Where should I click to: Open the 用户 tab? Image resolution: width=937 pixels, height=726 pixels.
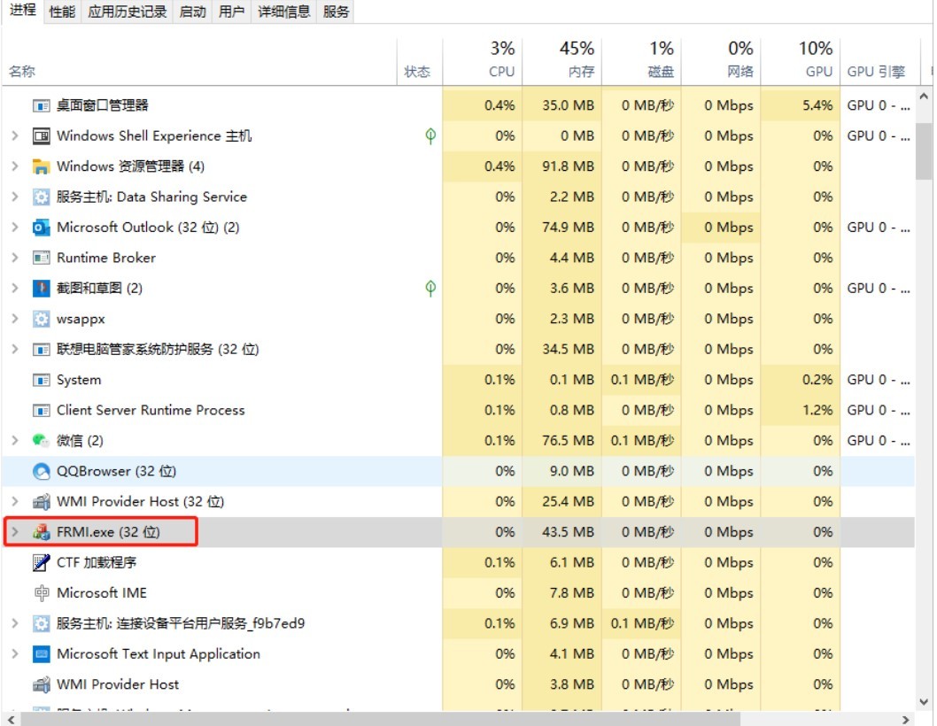pos(231,12)
